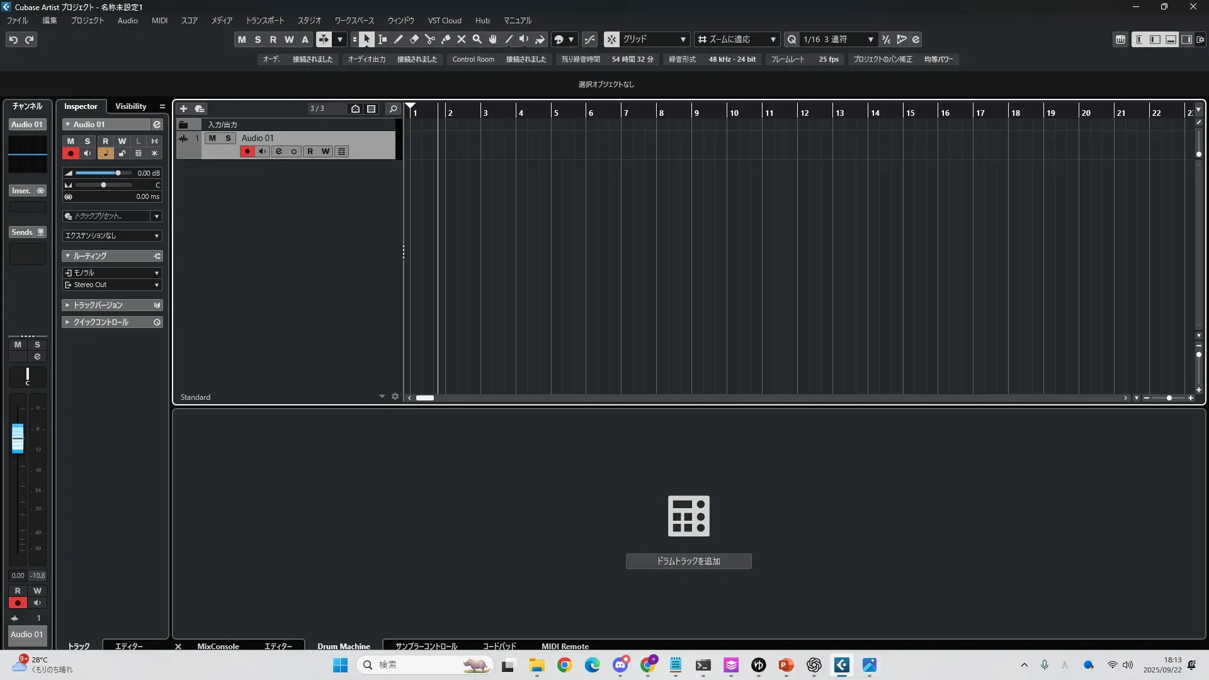Select the Zoom magnifier tool
Image resolution: width=1209 pixels, height=680 pixels.
tap(477, 39)
